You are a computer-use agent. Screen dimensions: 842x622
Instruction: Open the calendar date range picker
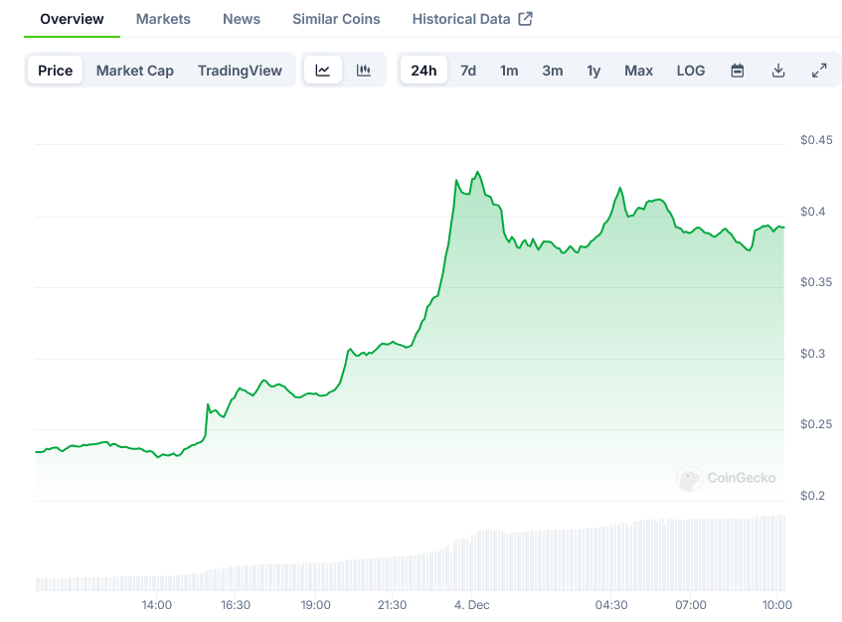pos(738,71)
